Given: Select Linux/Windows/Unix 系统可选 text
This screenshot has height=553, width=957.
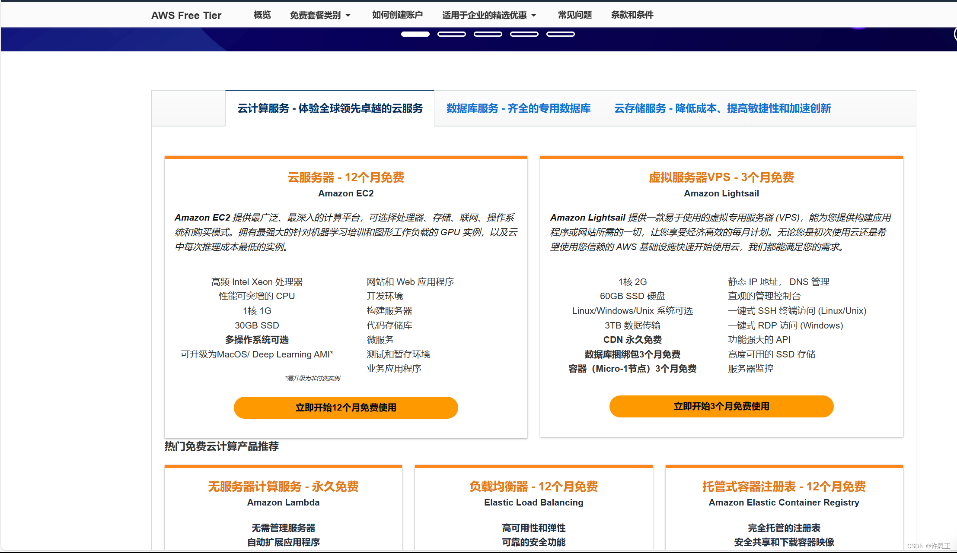Looking at the screenshot, I should (632, 311).
